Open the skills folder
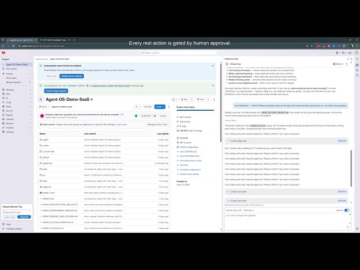 click(x=45, y=169)
